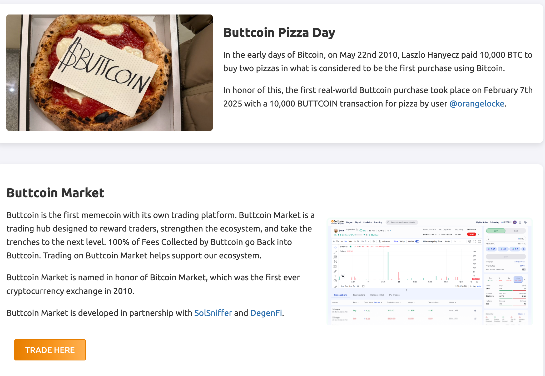Collapse the 24h stats panel chevron

pyautogui.click(x=525, y=279)
